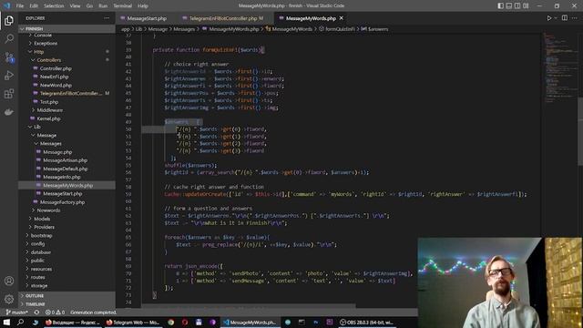This screenshot has height=328, width=583.
Task: Open customize layout icon
Action: [x=526, y=5]
